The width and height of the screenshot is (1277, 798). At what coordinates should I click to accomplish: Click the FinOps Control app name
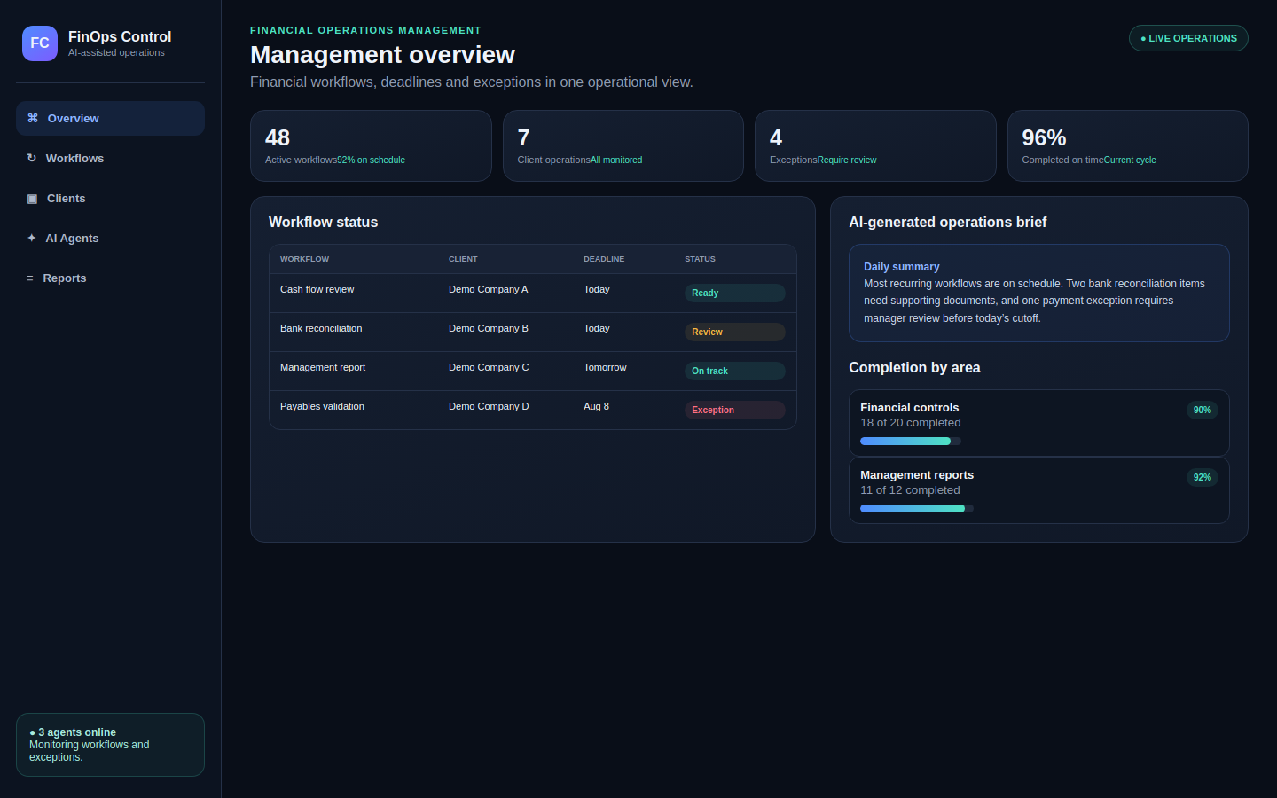coord(120,36)
